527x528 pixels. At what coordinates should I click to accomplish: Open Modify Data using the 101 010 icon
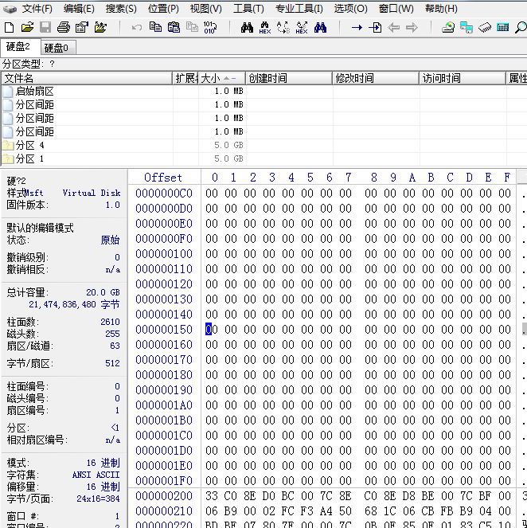(x=210, y=27)
